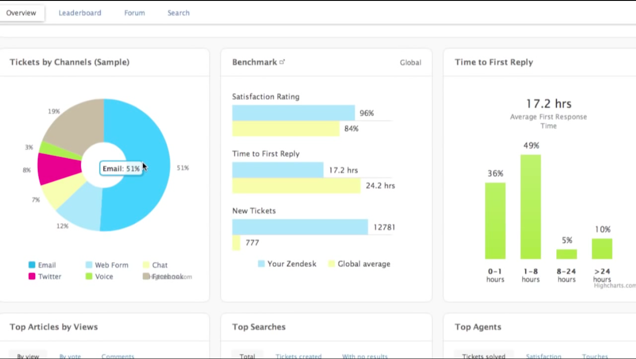Hide the Global average bars via legend label
636x359 pixels.
[364, 264]
